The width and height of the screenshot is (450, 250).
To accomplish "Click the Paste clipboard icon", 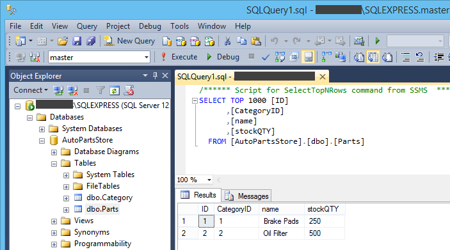I will click(x=255, y=41).
